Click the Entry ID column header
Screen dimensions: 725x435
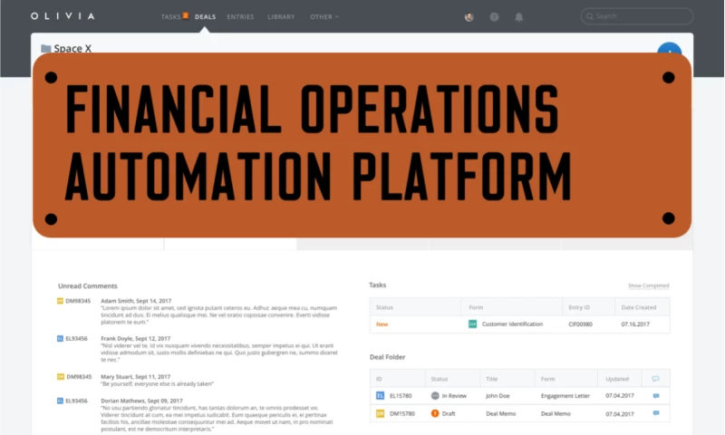coord(579,307)
